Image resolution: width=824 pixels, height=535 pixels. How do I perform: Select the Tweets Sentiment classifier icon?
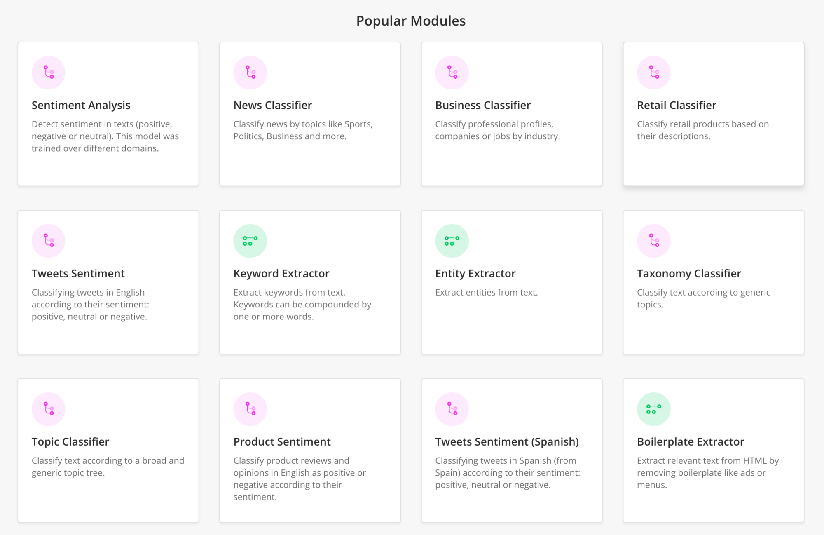(x=48, y=240)
